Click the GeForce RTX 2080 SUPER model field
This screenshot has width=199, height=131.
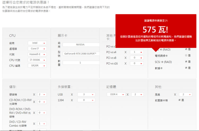(81, 54)
